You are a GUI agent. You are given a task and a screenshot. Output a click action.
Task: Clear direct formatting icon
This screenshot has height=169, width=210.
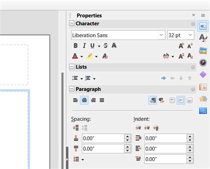click(105, 56)
